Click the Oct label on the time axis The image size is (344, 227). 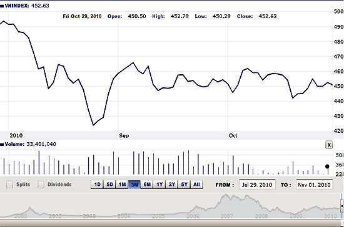[233, 135]
